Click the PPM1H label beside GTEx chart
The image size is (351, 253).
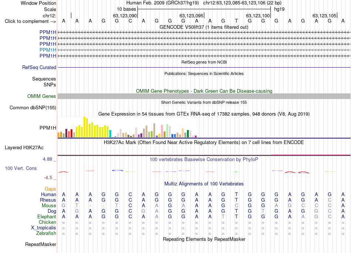[x=48, y=128]
